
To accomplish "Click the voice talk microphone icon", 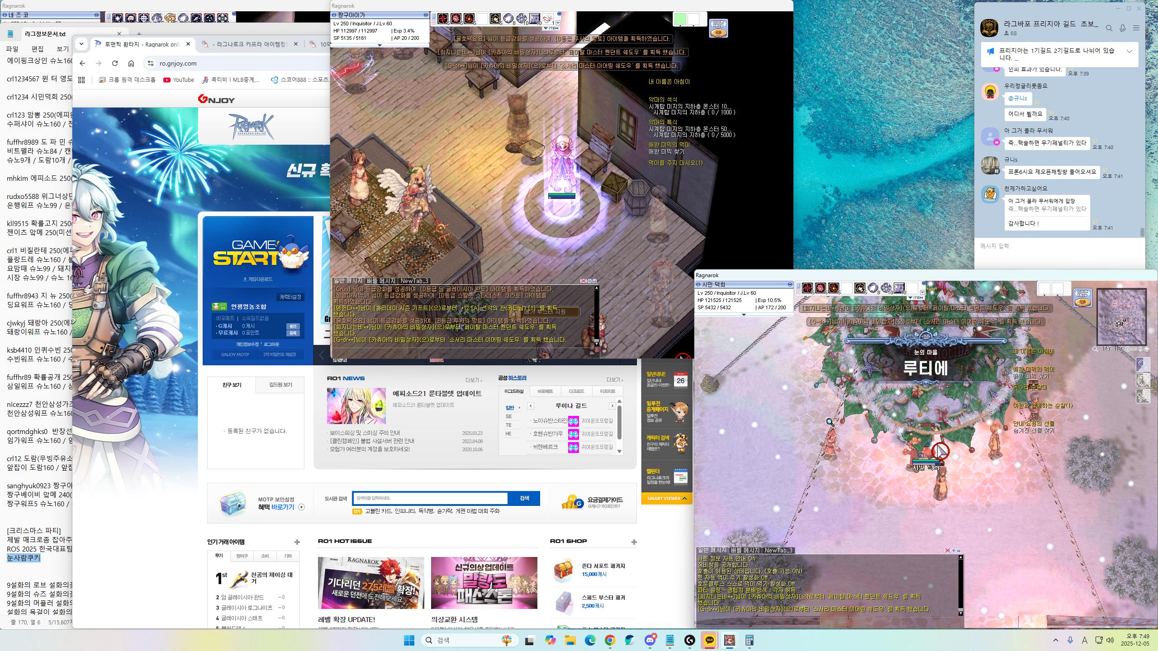I will pyautogui.click(x=1122, y=28).
